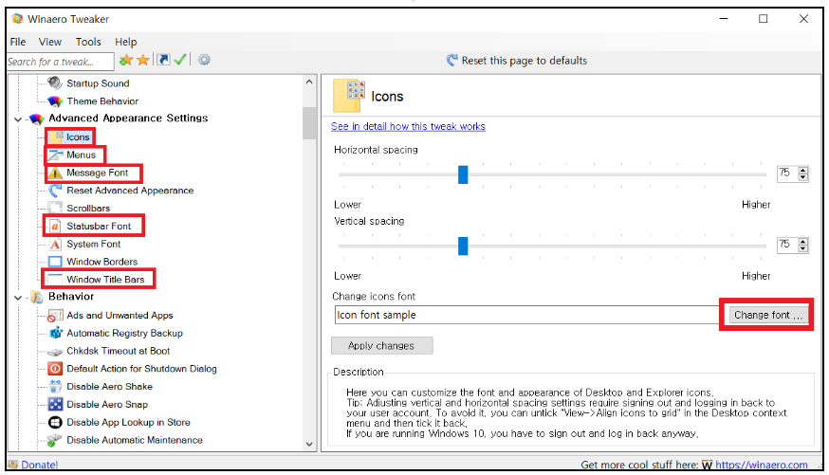Click the Search for a tweak field
The image size is (829, 475).
(61, 62)
